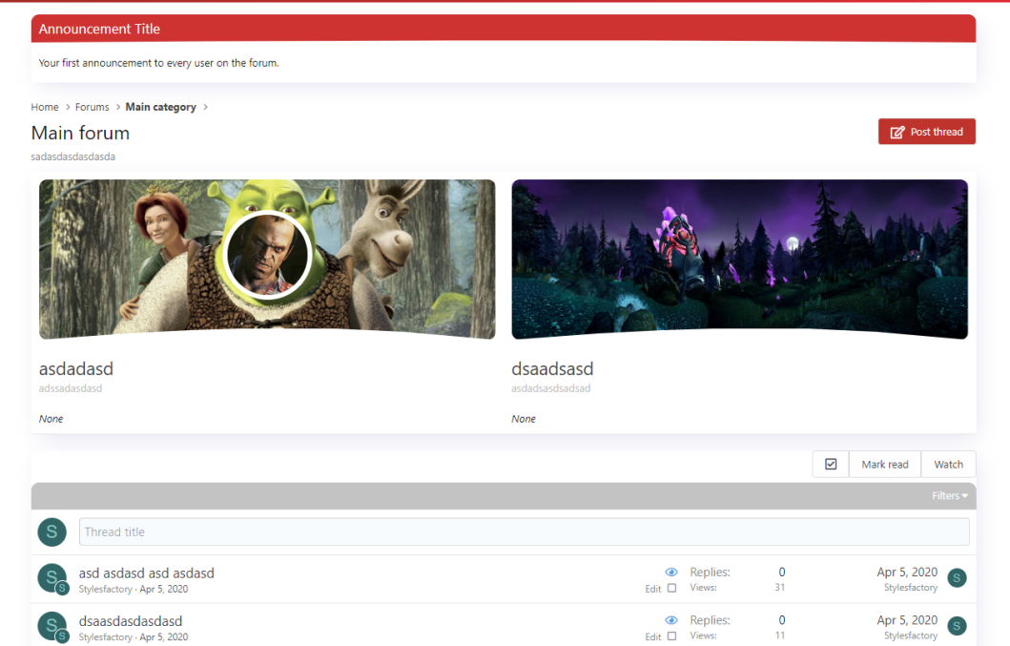Screen dimensions: 1010x646
Task: Navigate to Forums in the breadcrumb
Action: point(93,107)
